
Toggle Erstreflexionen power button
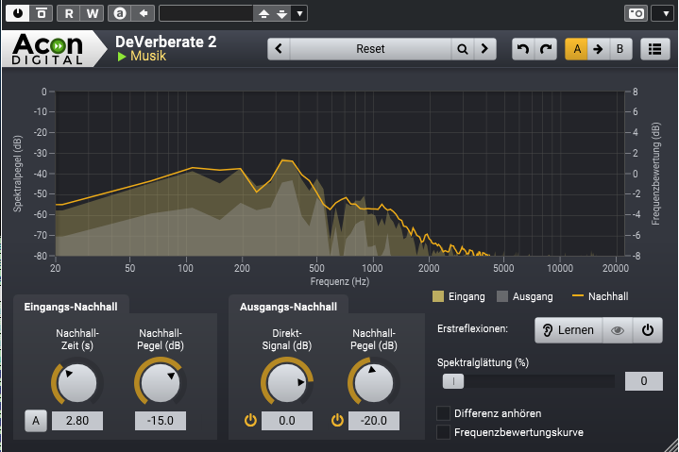[x=648, y=330]
